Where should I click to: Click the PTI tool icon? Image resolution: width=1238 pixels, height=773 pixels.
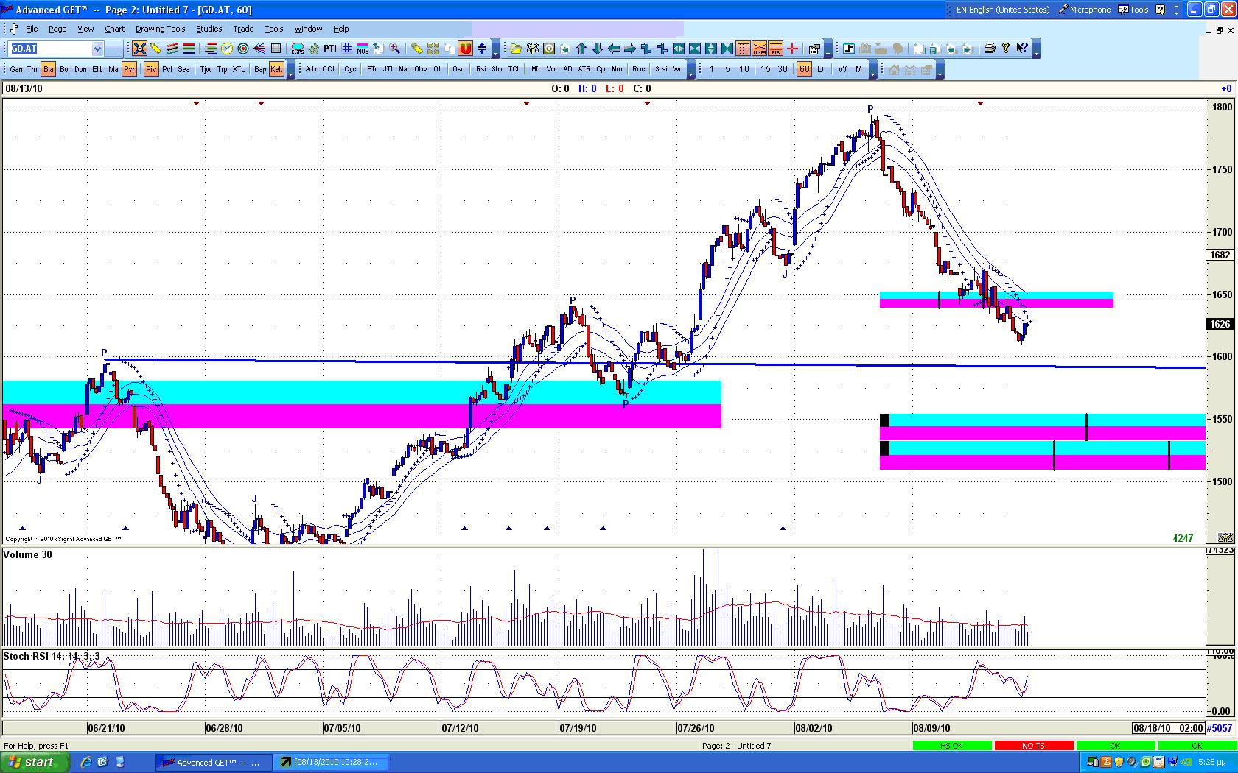click(x=329, y=49)
